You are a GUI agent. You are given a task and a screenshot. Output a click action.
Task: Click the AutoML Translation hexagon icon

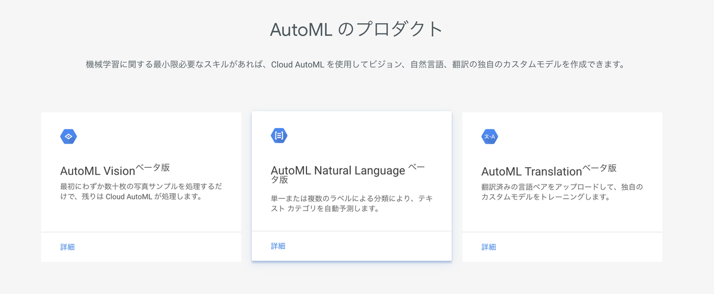[x=490, y=136]
